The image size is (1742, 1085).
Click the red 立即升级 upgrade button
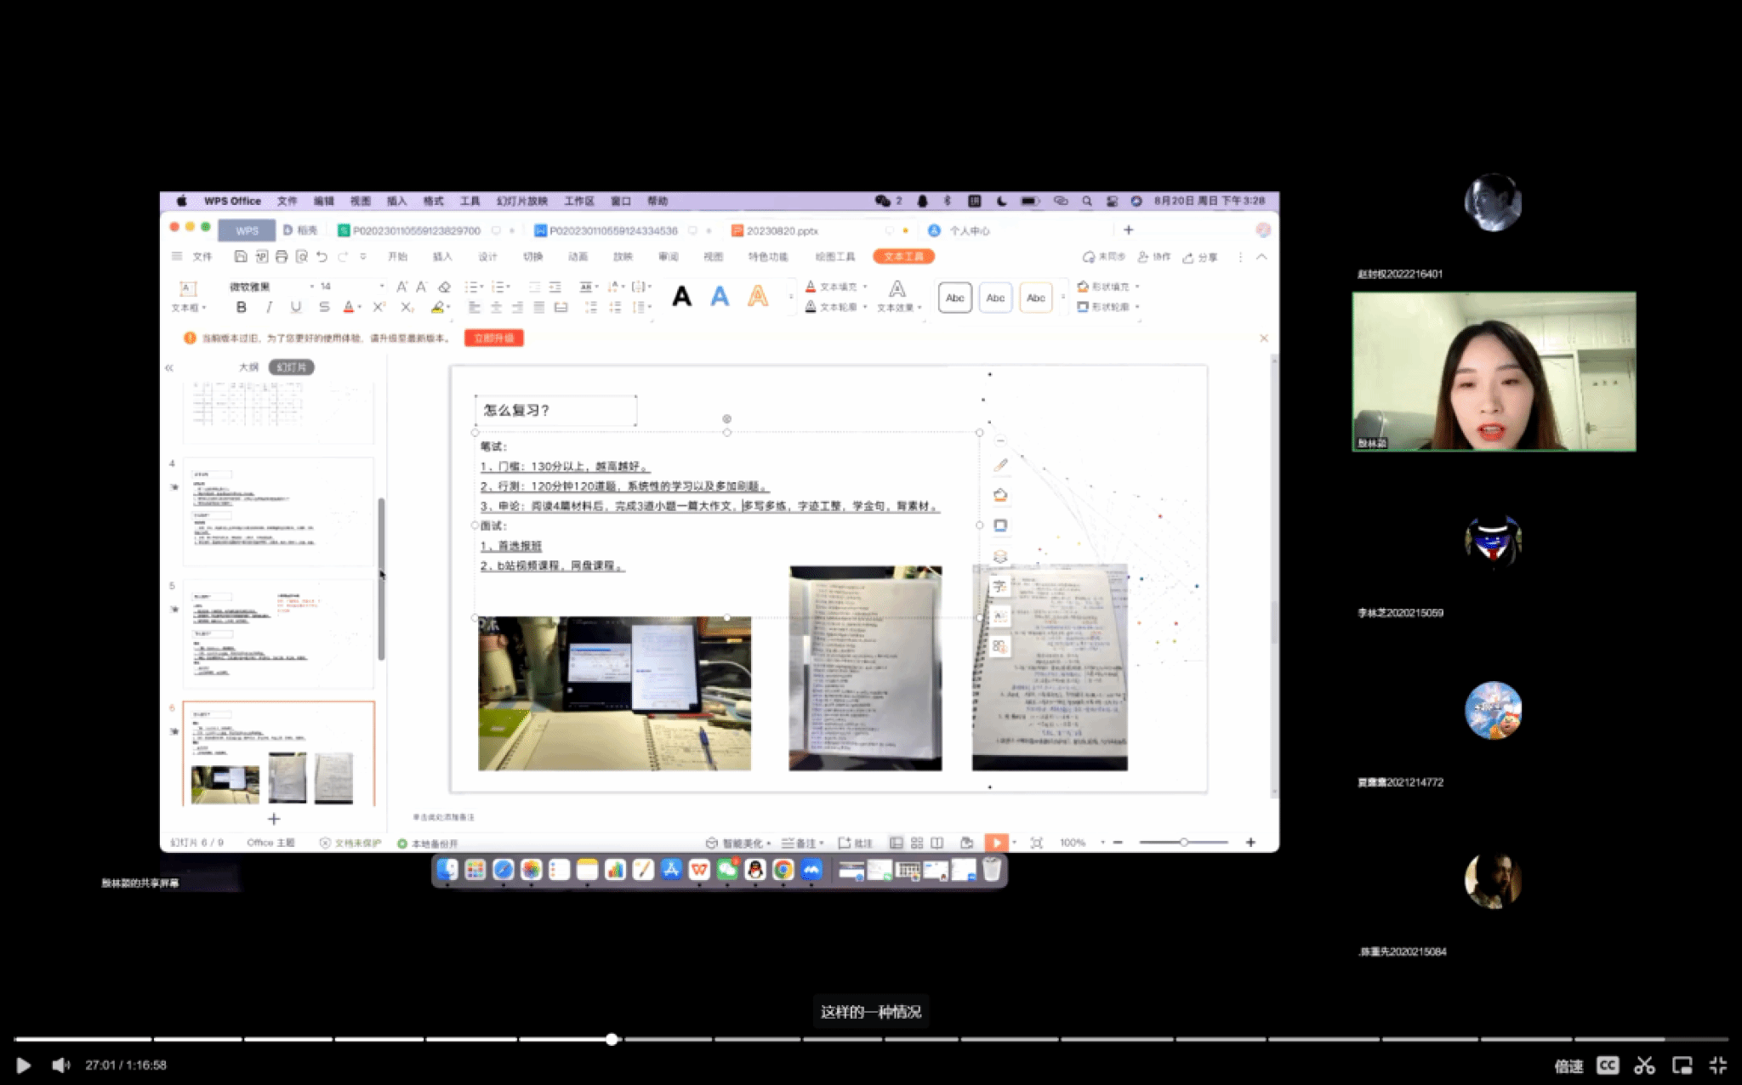(493, 338)
